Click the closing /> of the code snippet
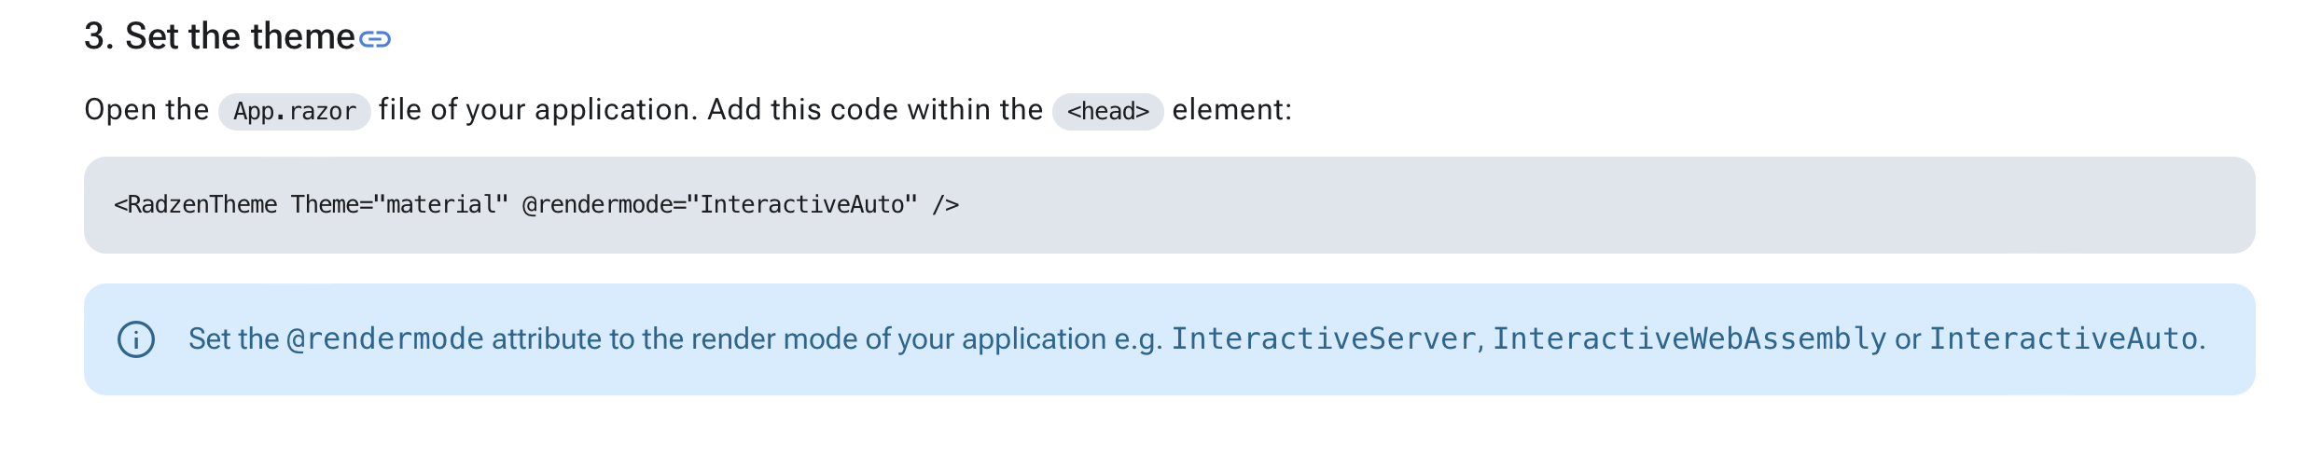Screen dimensions: 2321x455 point(946,205)
